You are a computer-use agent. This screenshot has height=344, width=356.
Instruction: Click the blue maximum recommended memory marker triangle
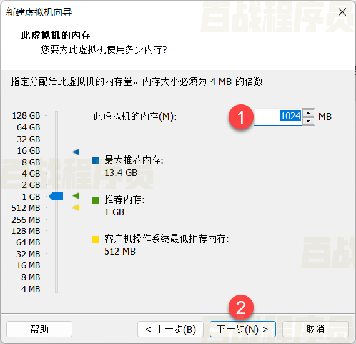pyautogui.click(x=76, y=152)
